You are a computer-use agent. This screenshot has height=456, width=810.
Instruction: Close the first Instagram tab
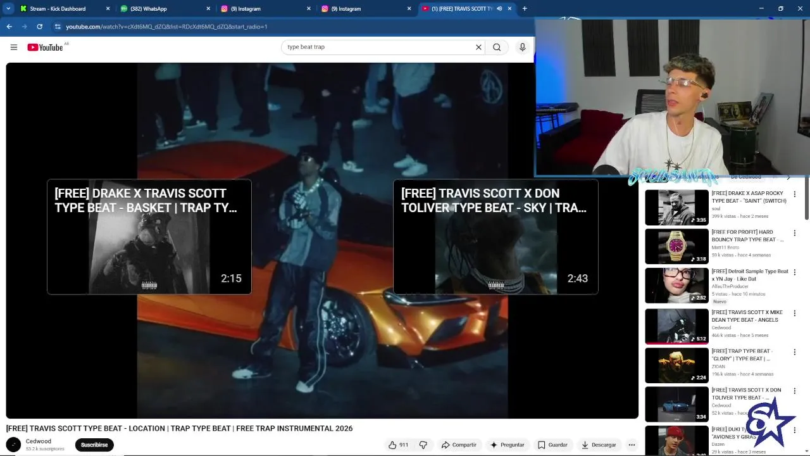click(309, 9)
